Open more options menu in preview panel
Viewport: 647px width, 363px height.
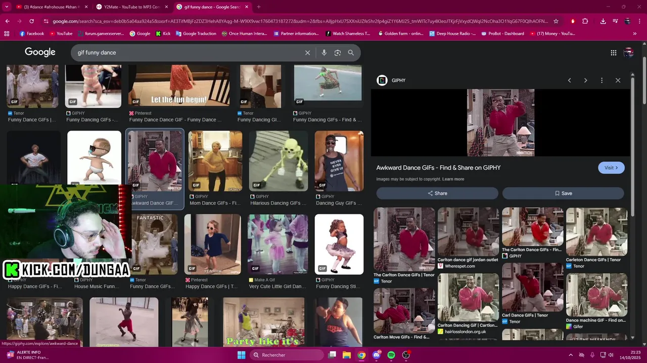602,80
